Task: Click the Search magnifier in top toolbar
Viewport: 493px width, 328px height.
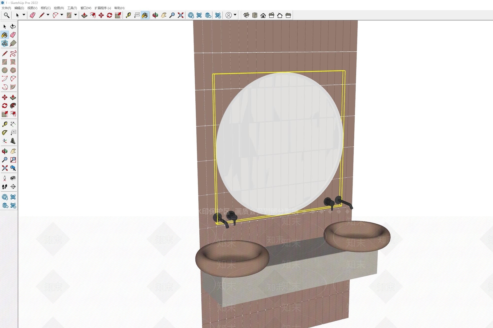Action: (6, 15)
